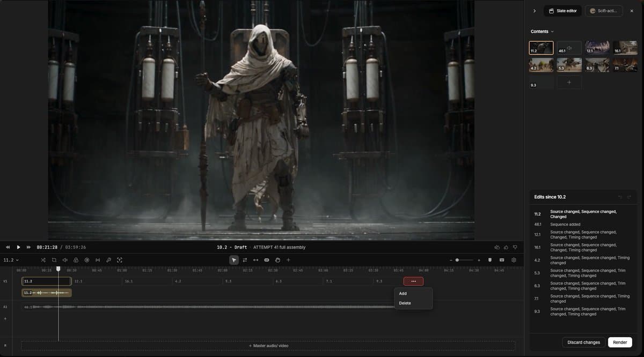Click the + Master audio/ video area
This screenshot has height=357, width=644.
(x=268, y=346)
